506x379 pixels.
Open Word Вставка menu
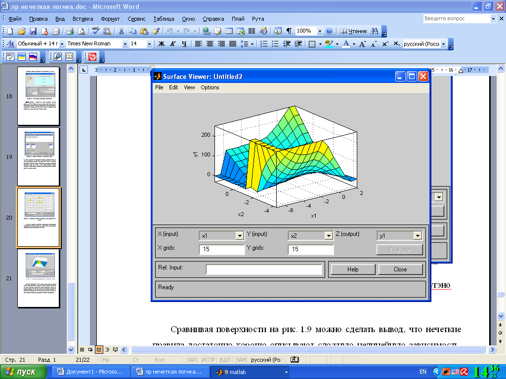tap(83, 19)
